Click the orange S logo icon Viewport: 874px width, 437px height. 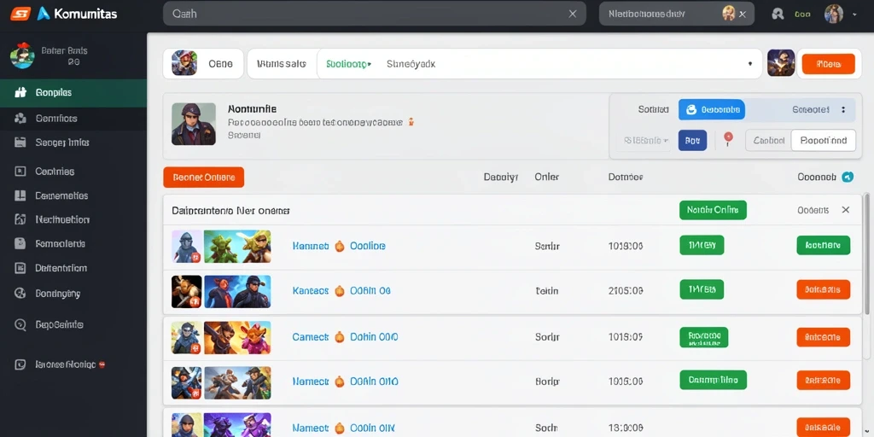click(20, 14)
